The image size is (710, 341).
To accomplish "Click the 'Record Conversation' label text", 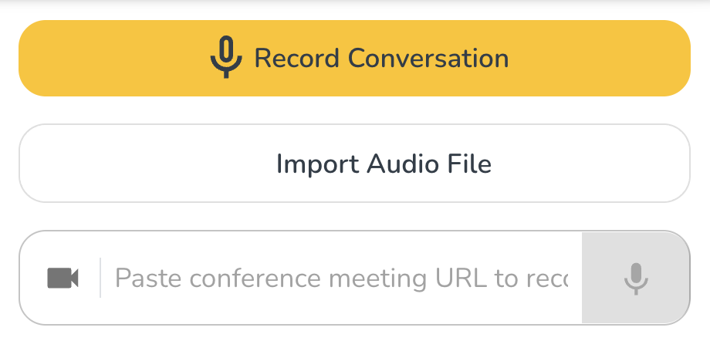I will (x=381, y=59).
